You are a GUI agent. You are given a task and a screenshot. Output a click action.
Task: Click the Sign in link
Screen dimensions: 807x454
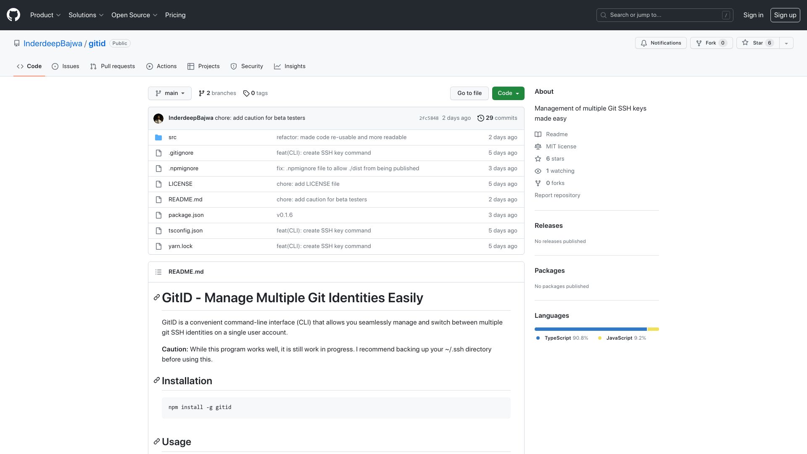[x=753, y=15]
